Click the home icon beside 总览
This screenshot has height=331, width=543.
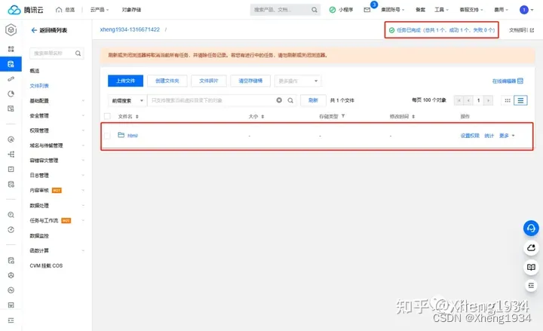click(x=59, y=10)
